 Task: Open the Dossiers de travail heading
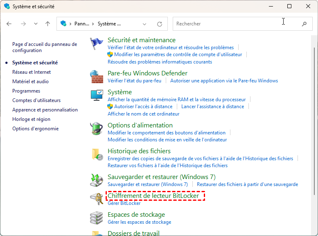(133, 233)
